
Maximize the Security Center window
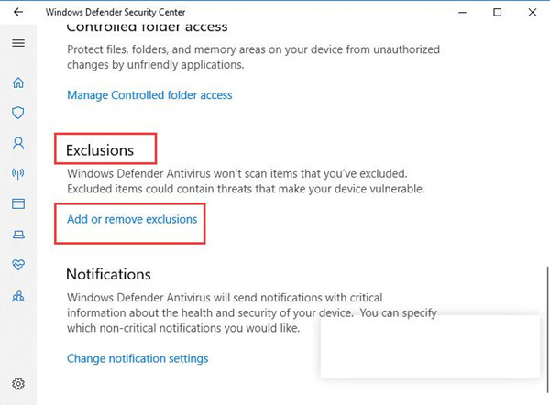coord(498,13)
